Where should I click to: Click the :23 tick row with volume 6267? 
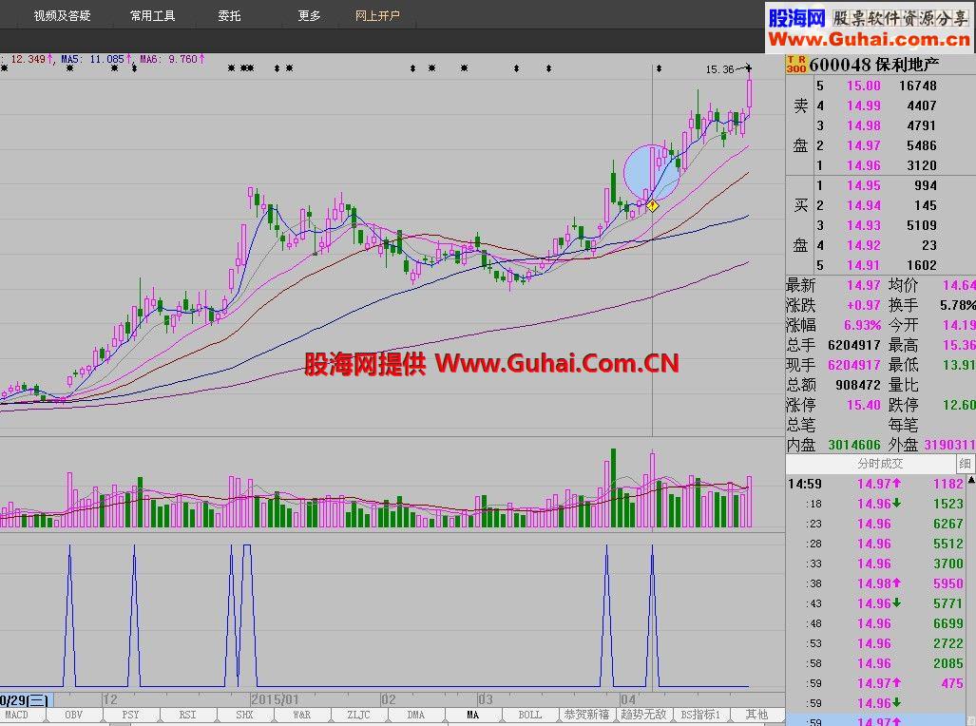point(876,524)
